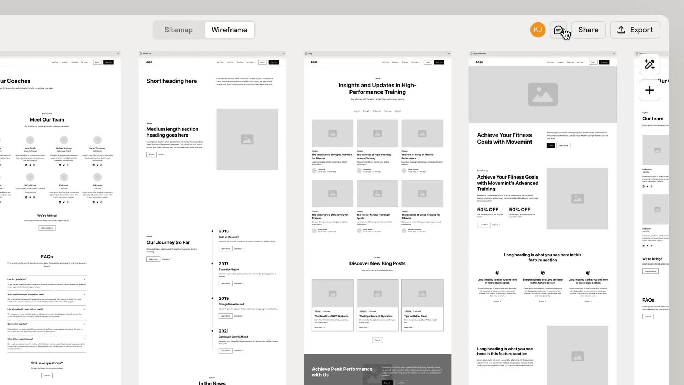
Task: Click the 'Open positions' button under We're hiring
Action: (47, 228)
